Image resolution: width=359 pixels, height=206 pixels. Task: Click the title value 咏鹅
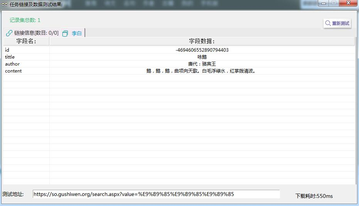point(202,57)
